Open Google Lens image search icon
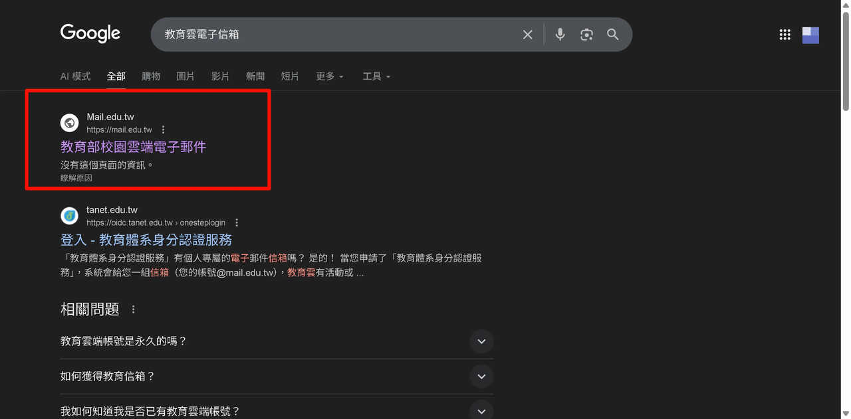The image size is (851, 419). pos(586,35)
